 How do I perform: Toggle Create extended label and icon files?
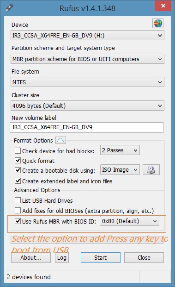(18, 181)
